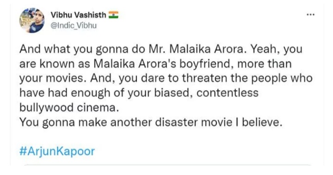Click the line "bullywood cinema."

coord(69,108)
